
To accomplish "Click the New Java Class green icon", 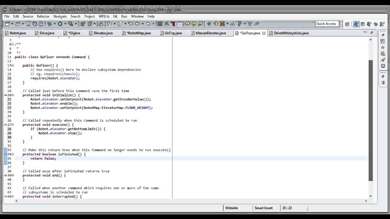I will 90,24.
